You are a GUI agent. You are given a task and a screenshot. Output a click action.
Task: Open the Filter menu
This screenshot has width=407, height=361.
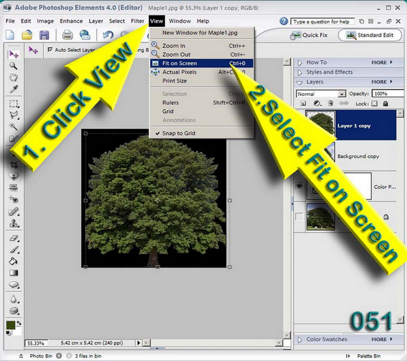pos(137,21)
